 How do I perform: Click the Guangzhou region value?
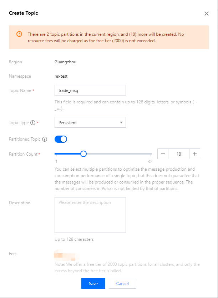point(65,62)
